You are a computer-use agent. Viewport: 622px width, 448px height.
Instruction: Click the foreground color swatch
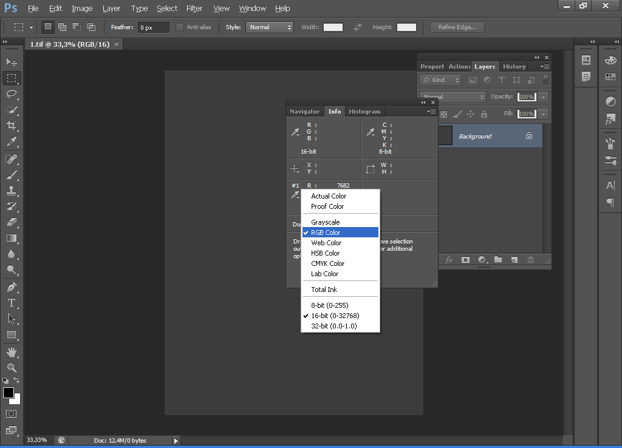(x=9, y=393)
